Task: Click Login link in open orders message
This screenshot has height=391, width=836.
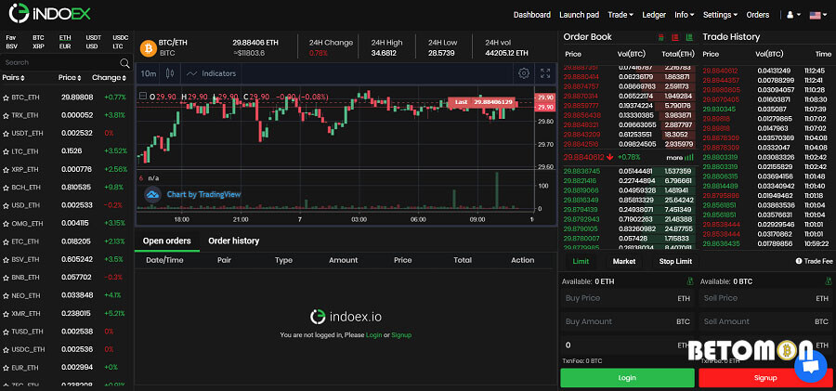Action: click(373, 335)
